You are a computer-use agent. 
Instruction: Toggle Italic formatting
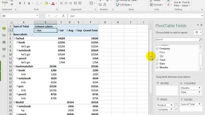point(24,3)
